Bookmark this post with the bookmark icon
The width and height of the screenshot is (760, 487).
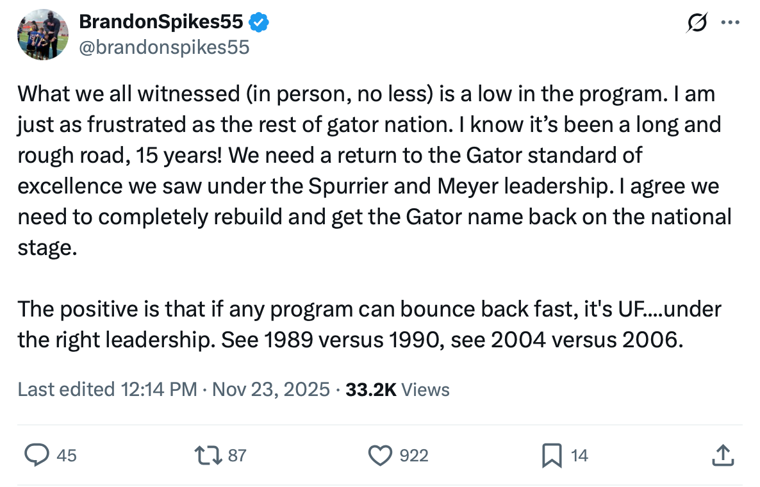(x=552, y=456)
